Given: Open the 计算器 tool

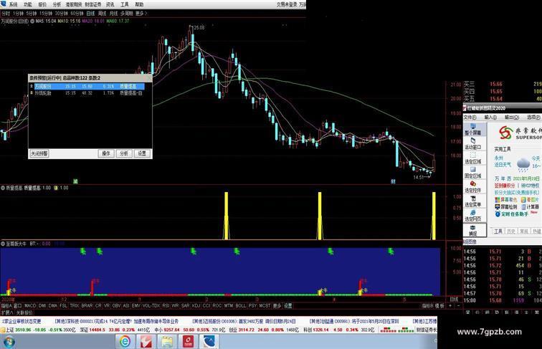Looking at the screenshot, I should 530,206.
